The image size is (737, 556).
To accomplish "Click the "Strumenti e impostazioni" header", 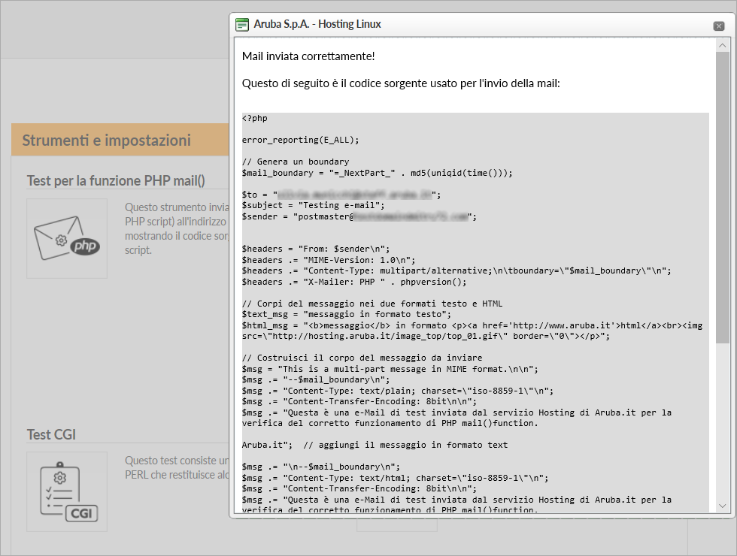I will point(107,140).
